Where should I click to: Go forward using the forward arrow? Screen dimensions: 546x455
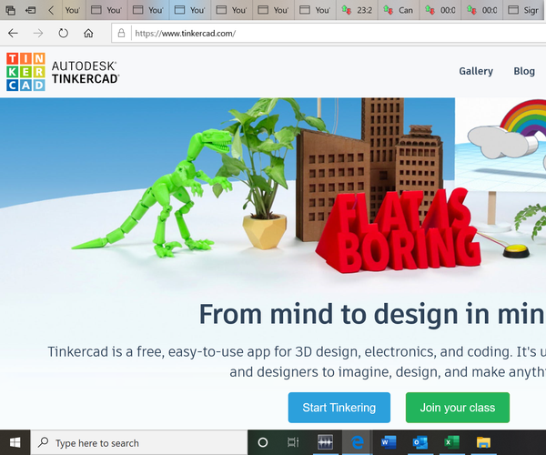point(38,33)
